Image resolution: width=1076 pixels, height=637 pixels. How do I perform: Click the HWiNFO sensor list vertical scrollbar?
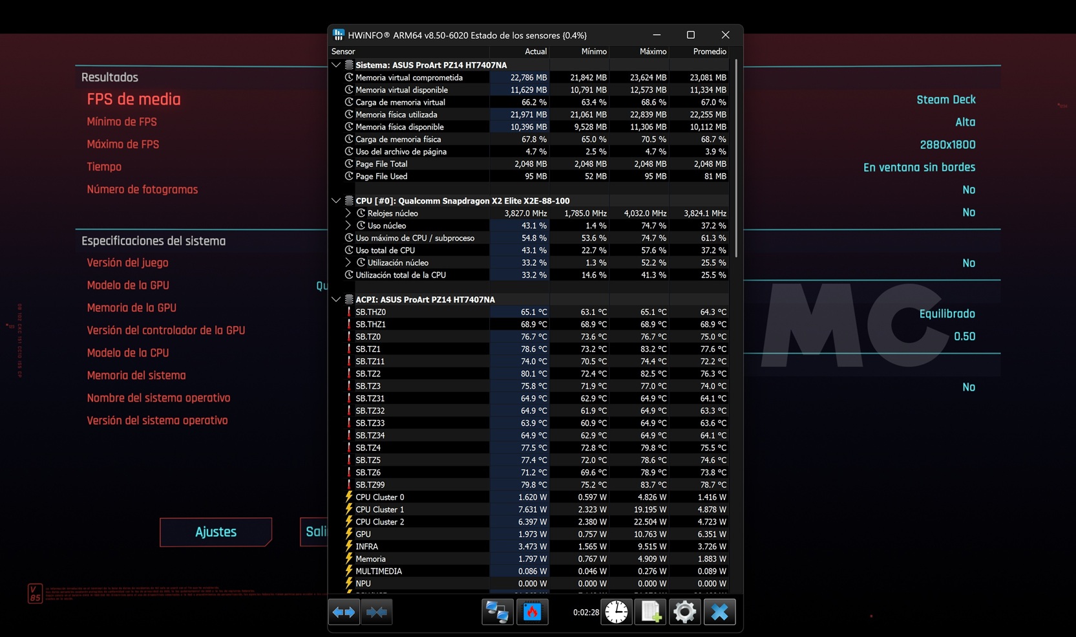(736, 158)
